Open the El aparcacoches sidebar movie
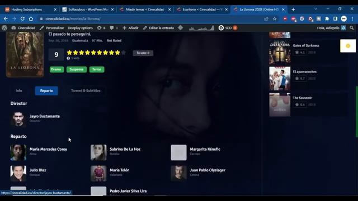 pyautogui.click(x=304, y=72)
